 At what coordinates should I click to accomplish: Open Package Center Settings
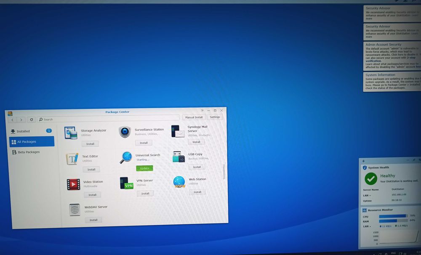(215, 117)
